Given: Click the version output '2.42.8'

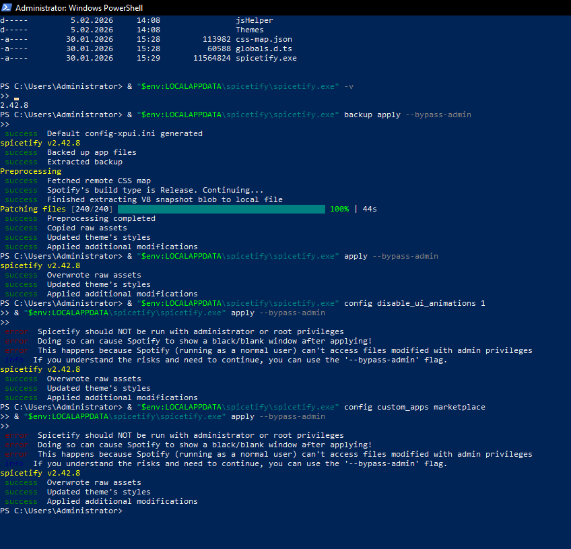Looking at the screenshot, I should coord(14,105).
